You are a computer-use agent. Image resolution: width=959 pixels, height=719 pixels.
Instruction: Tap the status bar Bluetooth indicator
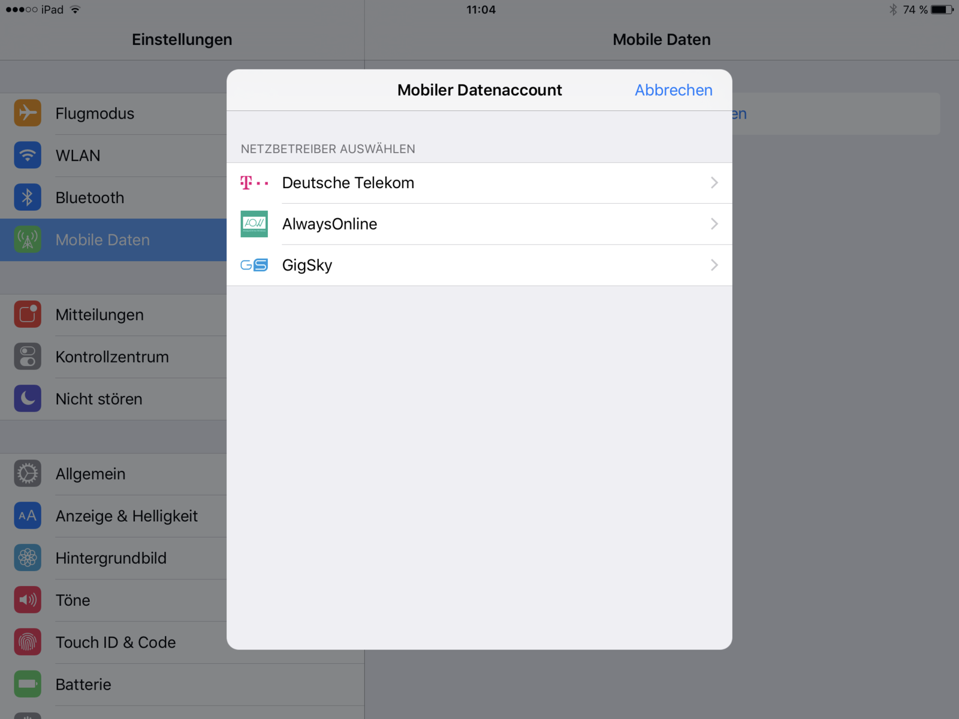pyautogui.click(x=893, y=10)
